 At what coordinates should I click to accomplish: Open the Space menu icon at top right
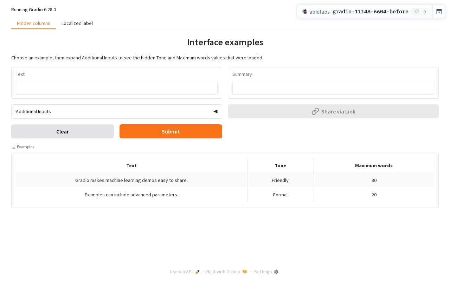(x=439, y=12)
